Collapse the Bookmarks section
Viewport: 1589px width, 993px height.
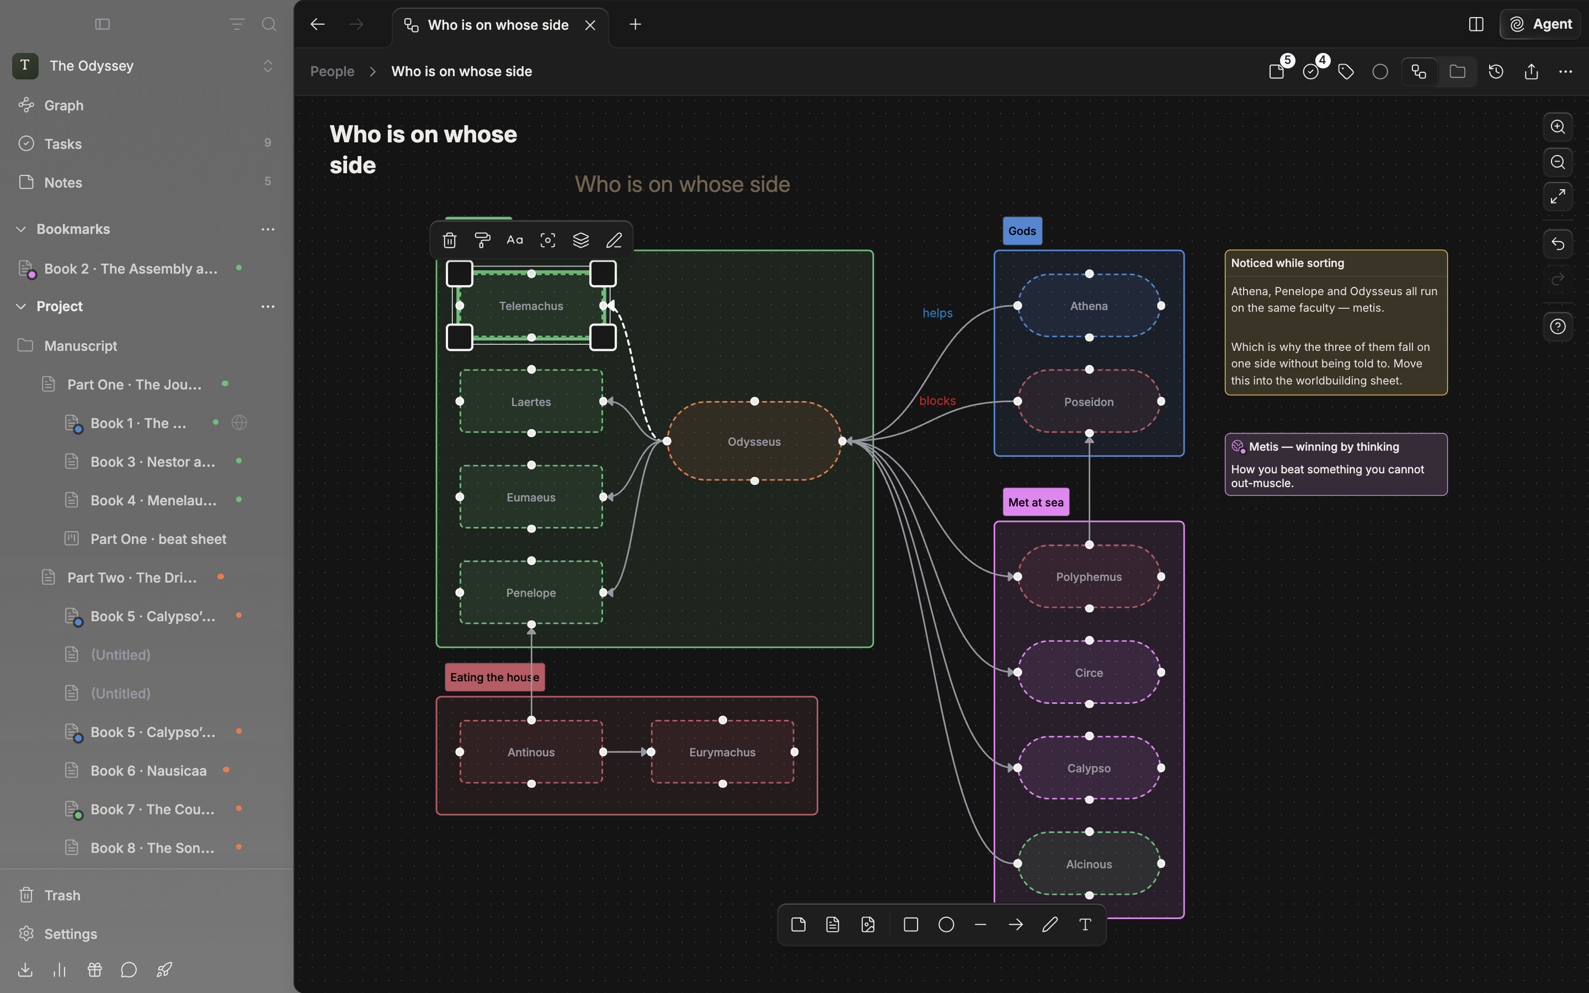coord(21,229)
